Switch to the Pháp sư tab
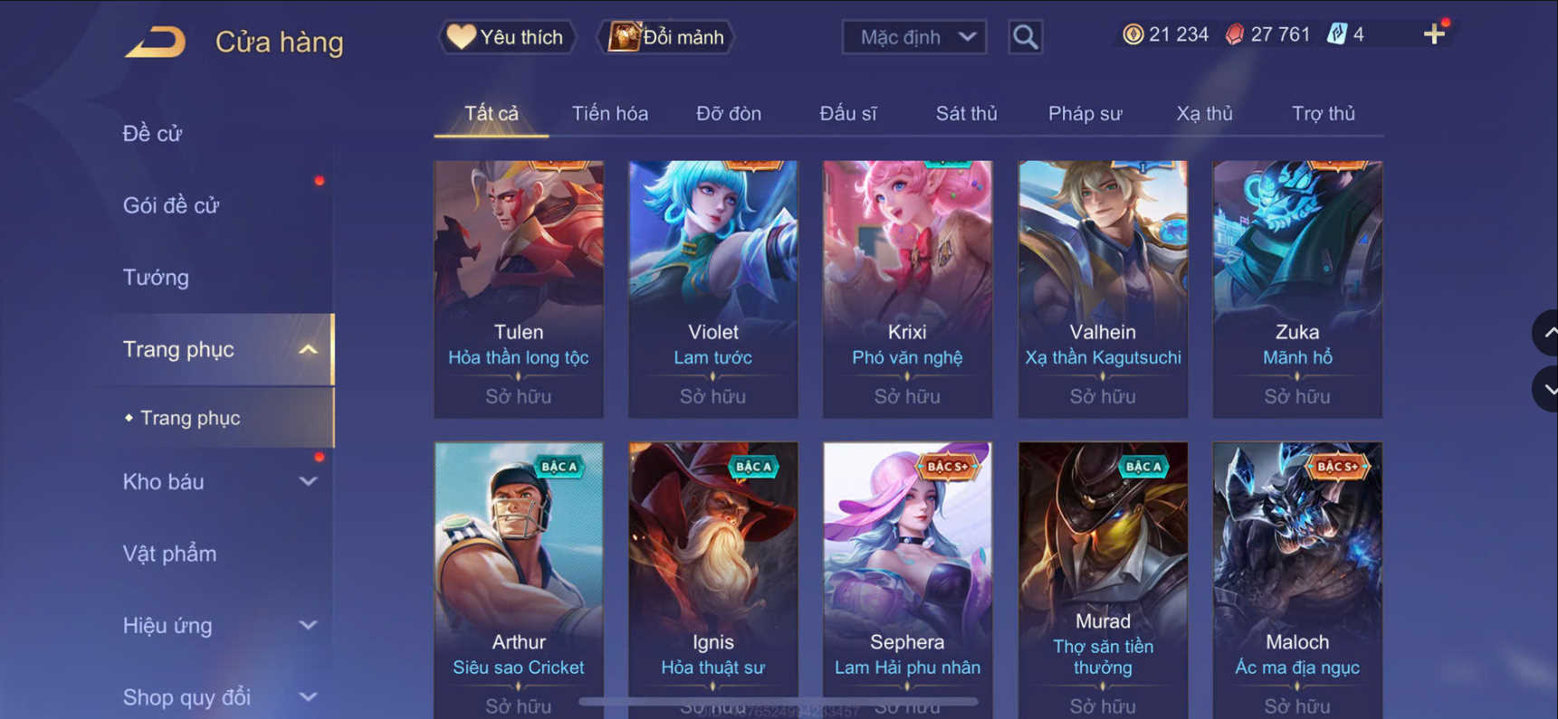This screenshot has height=719, width=1558. tap(1085, 114)
